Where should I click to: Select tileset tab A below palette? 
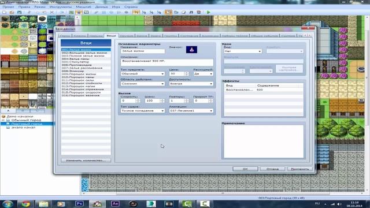tap(8, 110)
